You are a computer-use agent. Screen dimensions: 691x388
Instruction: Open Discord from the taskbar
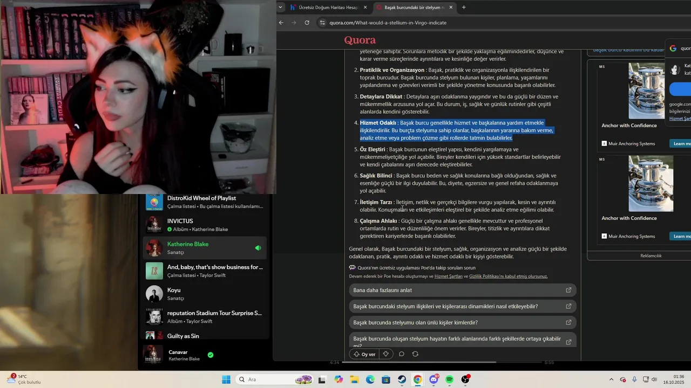(433, 379)
